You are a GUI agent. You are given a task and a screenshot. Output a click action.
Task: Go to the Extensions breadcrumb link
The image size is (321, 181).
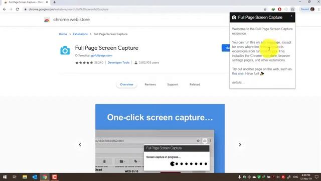click(x=80, y=34)
